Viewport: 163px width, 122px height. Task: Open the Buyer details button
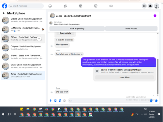click(x=65, y=33)
